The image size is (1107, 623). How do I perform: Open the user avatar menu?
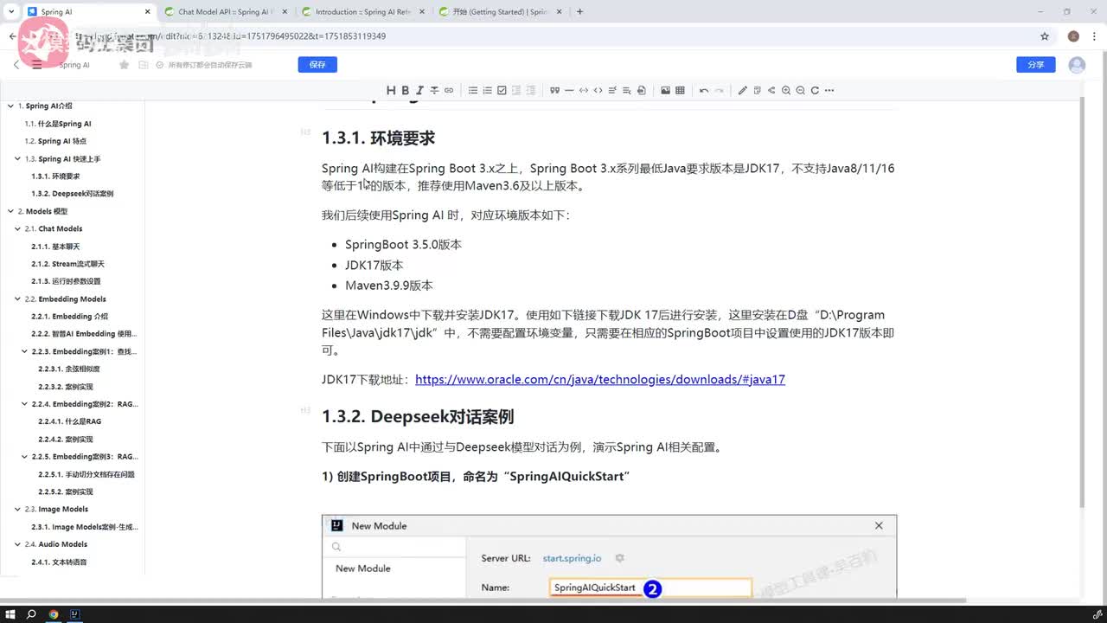pyautogui.click(x=1077, y=65)
